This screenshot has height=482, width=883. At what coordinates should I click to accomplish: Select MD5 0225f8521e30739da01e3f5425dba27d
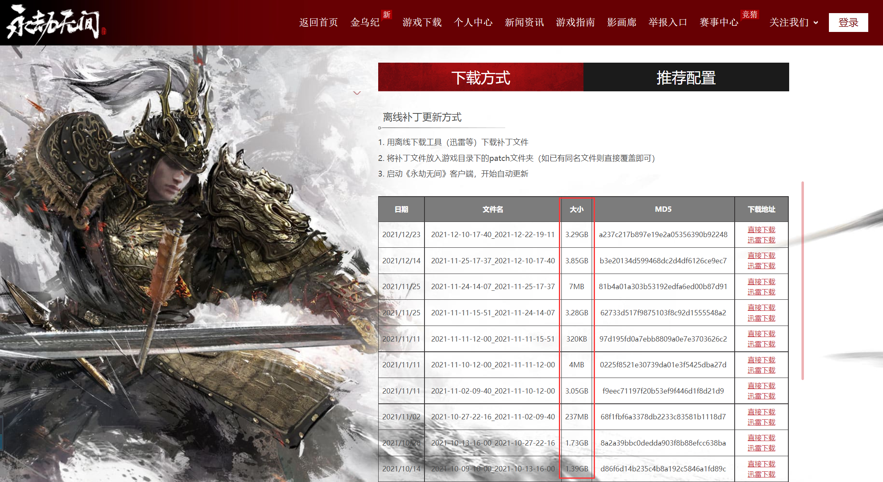point(663,365)
